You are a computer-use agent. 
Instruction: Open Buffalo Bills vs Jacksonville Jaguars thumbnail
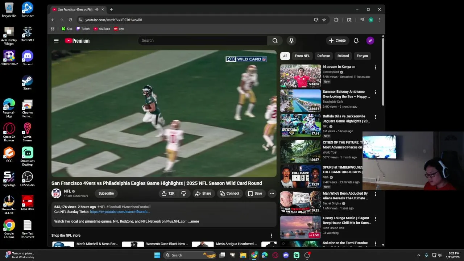pos(301,125)
